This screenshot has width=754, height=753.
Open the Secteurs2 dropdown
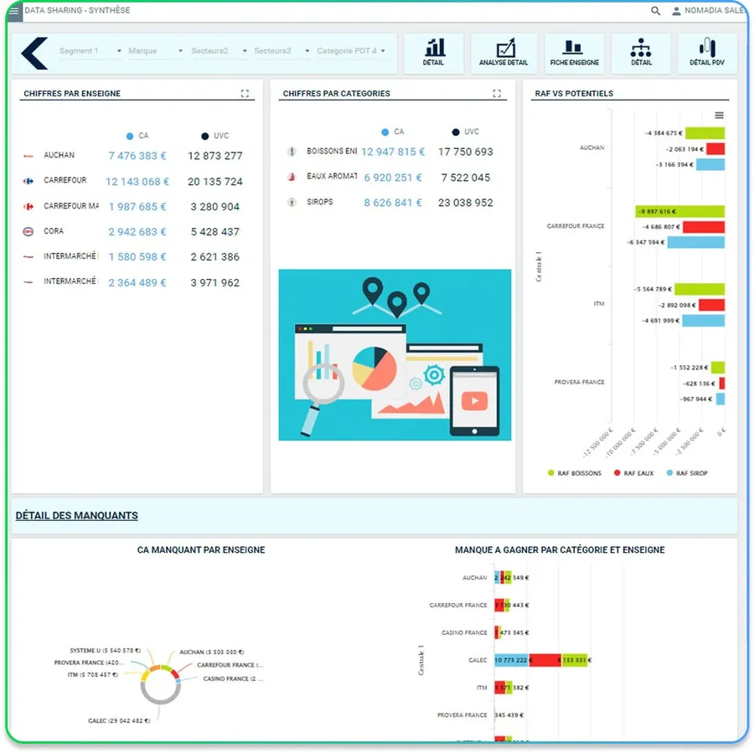pos(219,50)
